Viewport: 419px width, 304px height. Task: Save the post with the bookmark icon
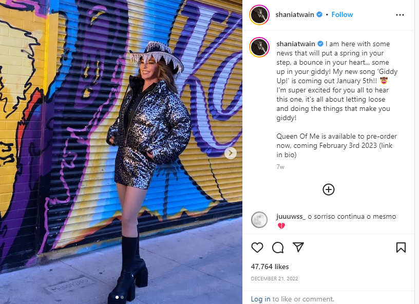[x=401, y=248]
